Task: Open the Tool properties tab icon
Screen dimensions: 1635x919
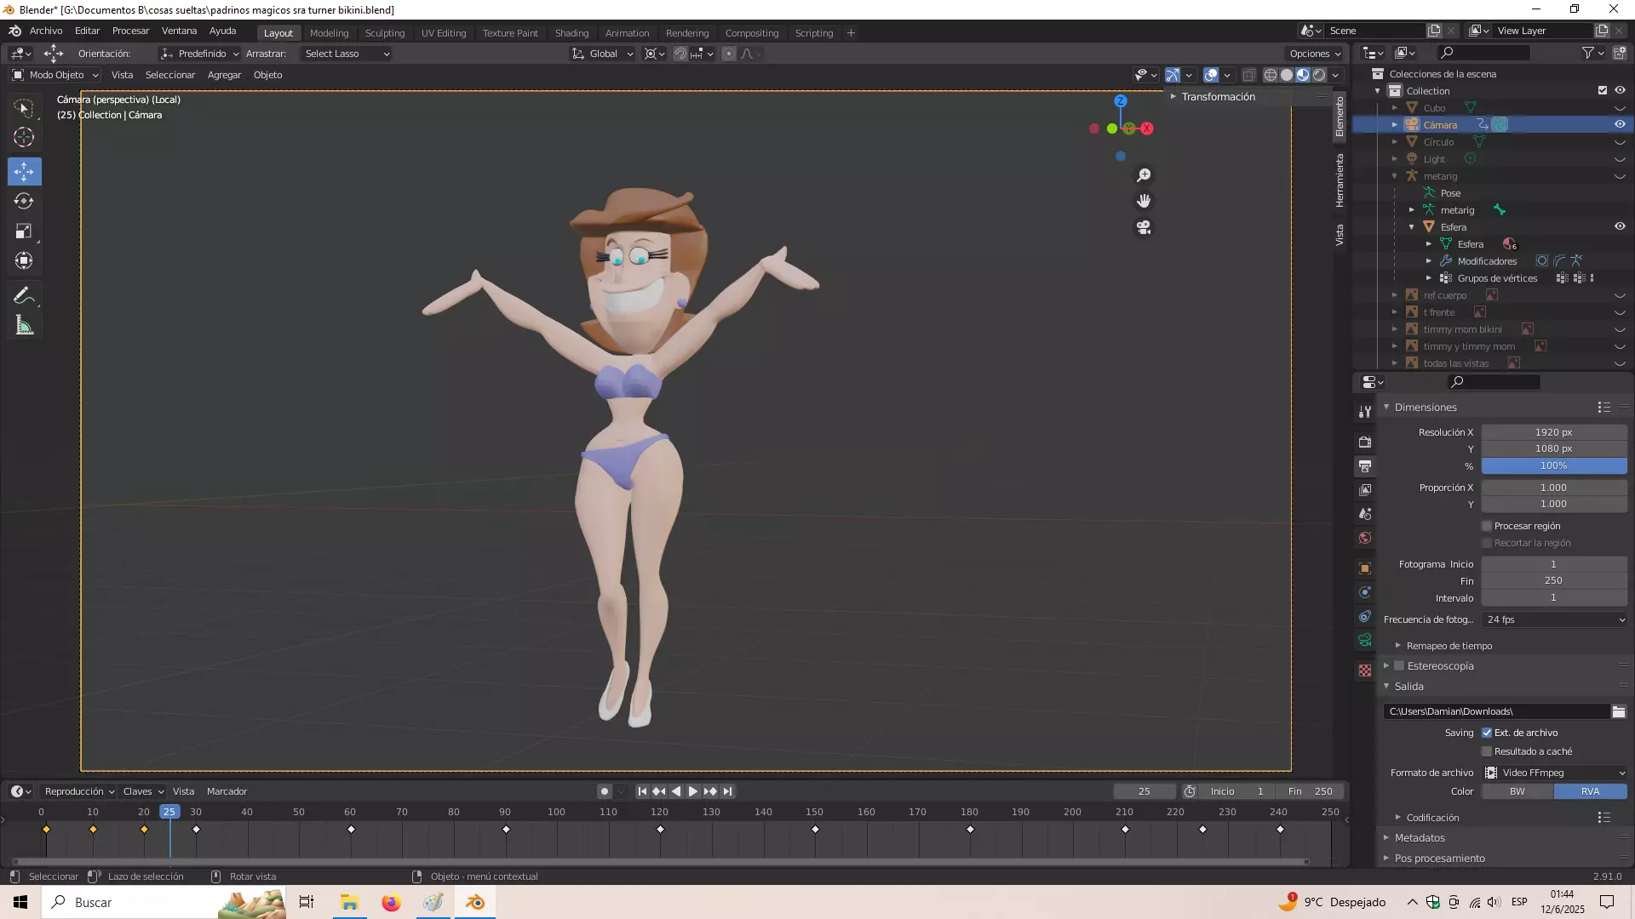Action: point(1365,412)
